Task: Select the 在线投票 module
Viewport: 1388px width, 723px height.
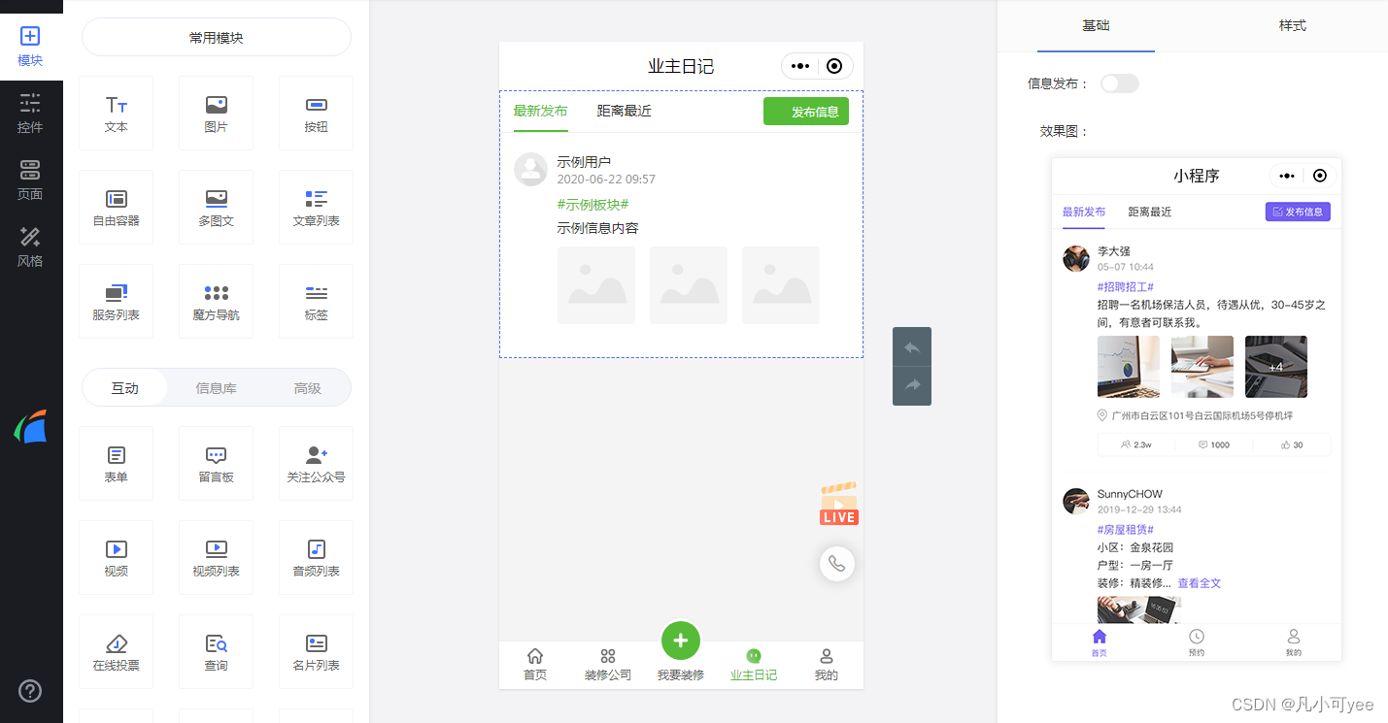Action: (x=116, y=652)
